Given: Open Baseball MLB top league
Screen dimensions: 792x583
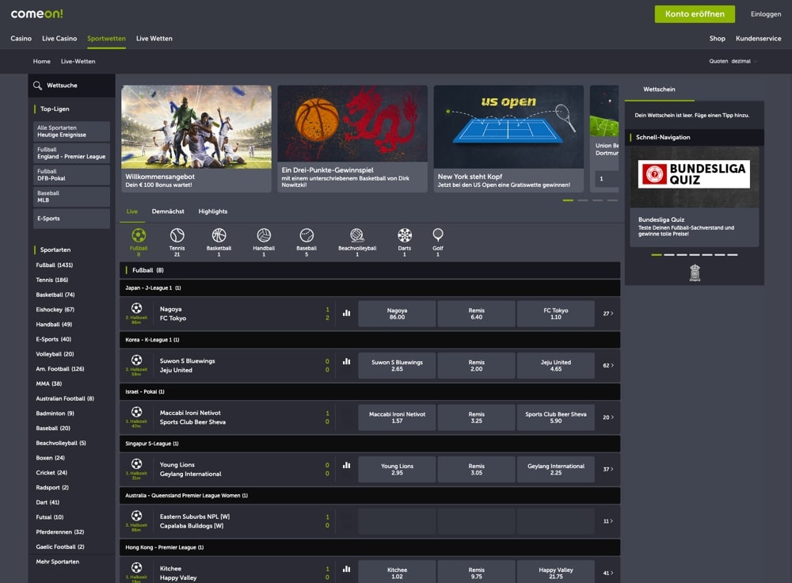Looking at the screenshot, I should 71,196.
